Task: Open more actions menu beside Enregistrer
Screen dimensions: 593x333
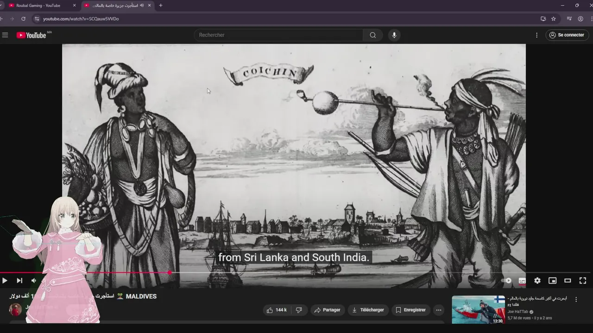Action: [x=439, y=310]
